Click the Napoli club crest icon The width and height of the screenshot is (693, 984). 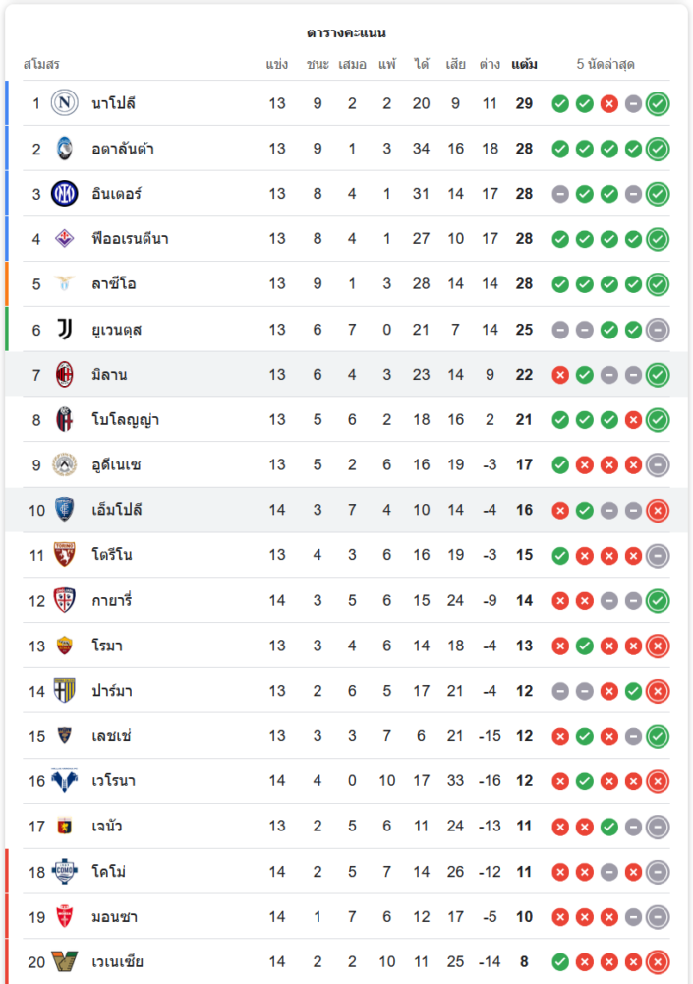coord(65,103)
